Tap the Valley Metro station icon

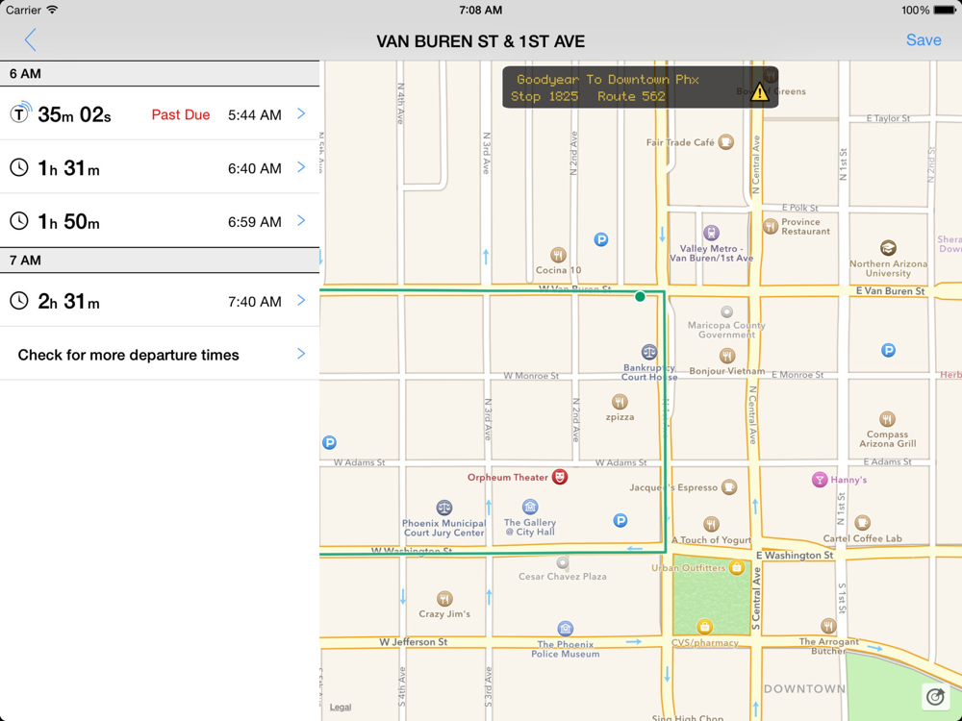(x=711, y=233)
